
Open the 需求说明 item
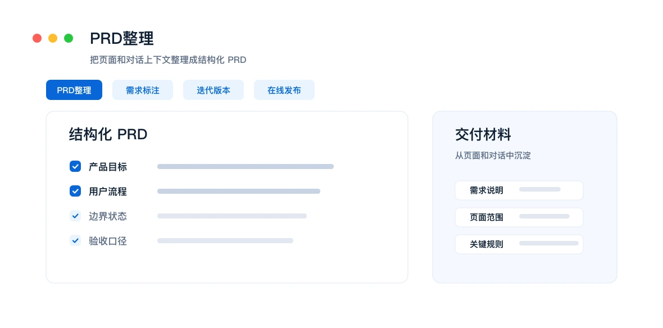[x=519, y=190]
